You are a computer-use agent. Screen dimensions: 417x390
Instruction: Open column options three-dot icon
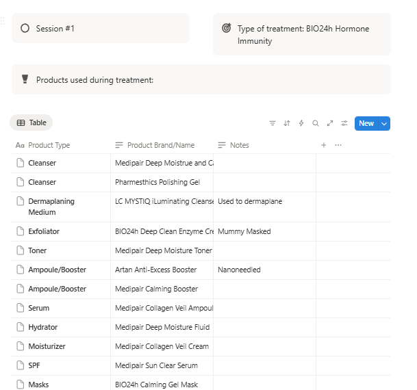pyautogui.click(x=338, y=145)
